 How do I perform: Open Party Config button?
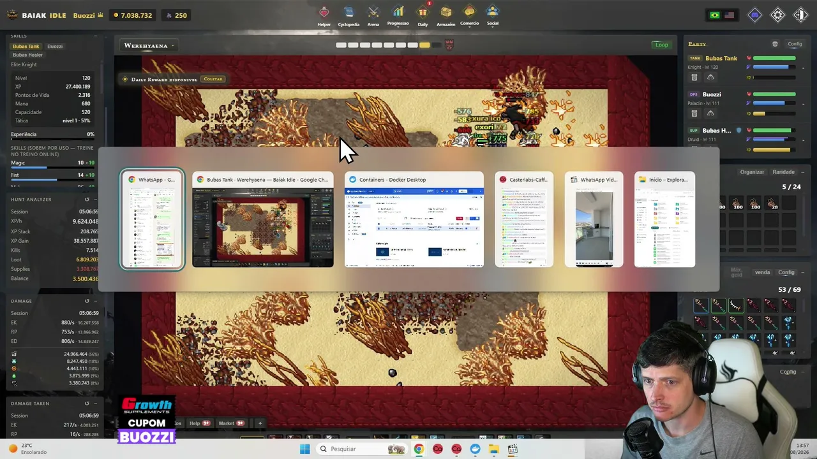(x=795, y=44)
